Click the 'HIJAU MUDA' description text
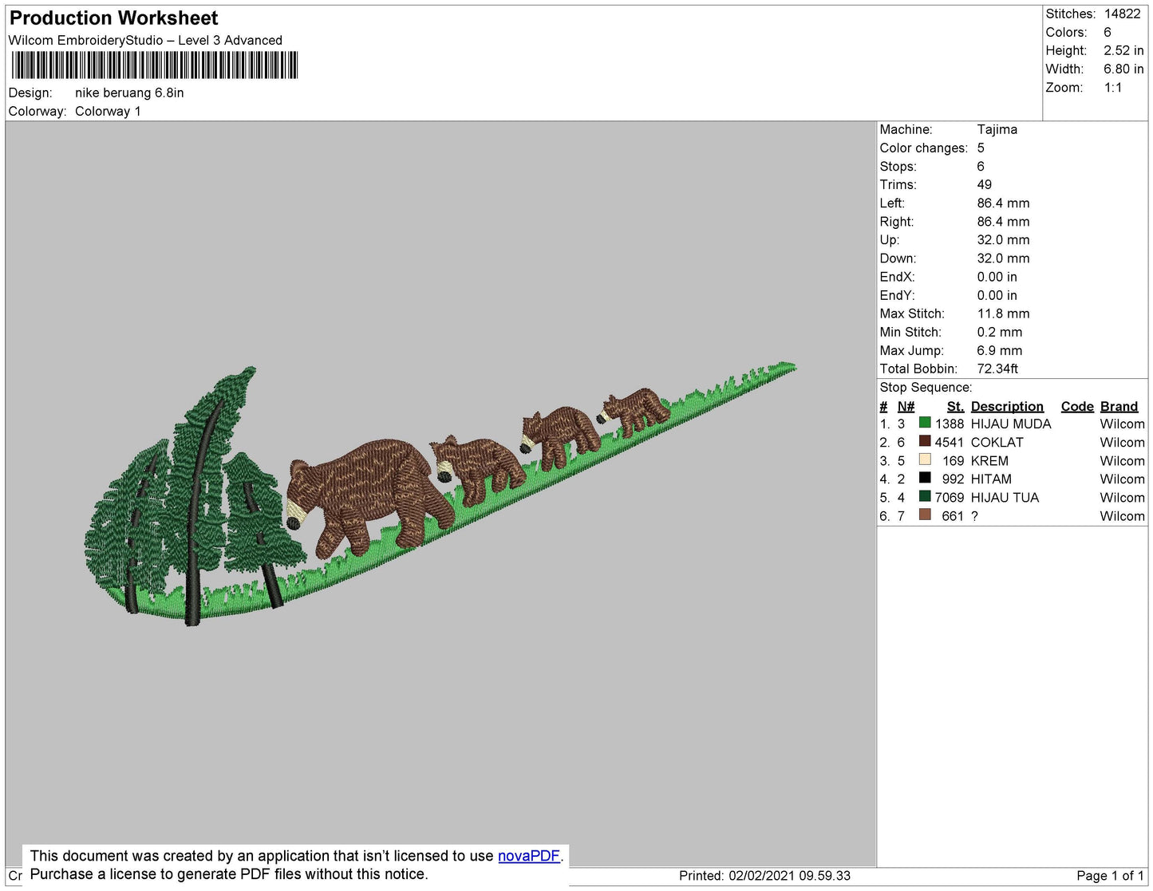 pyautogui.click(x=1011, y=424)
